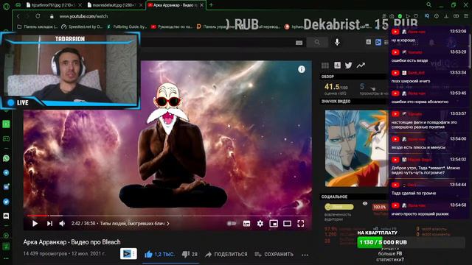Open vidIQ grid view icon
The height and width of the screenshot is (265, 472).
(325, 66)
